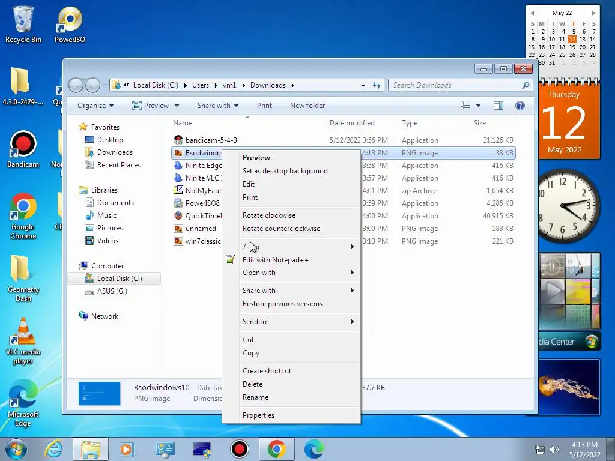This screenshot has width=615, height=461.
Task: Open the Music library
Action: [x=107, y=215]
